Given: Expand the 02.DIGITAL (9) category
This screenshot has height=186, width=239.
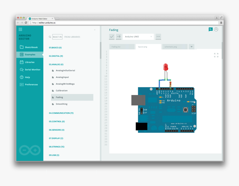Looking at the screenshot, I should click(x=56, y=56).
